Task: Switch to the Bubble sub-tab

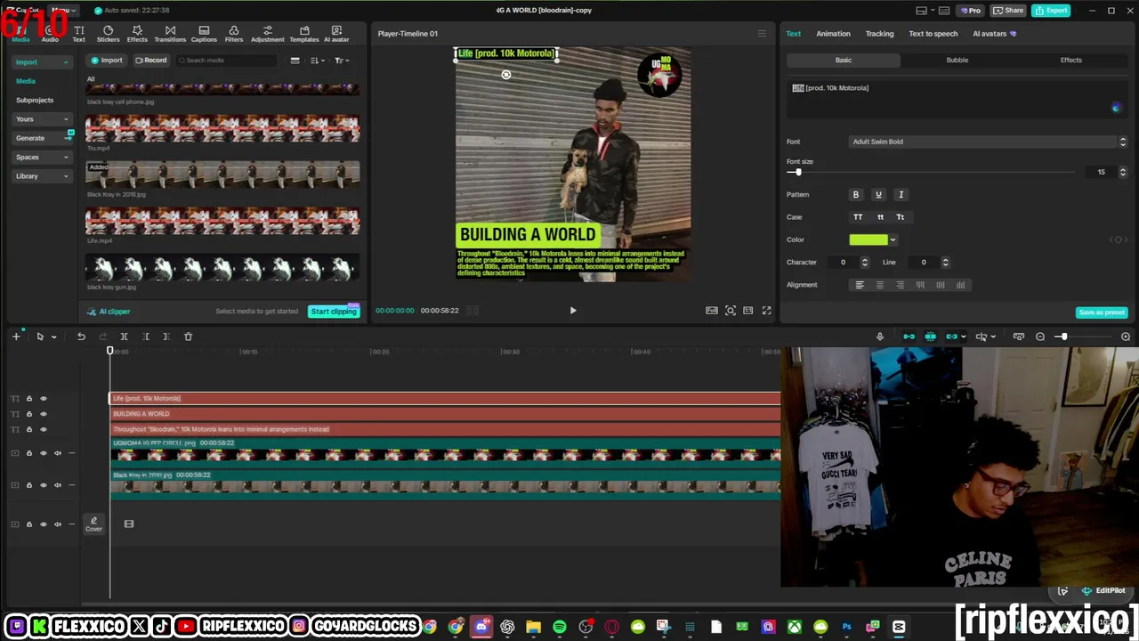Action: tap(957, 61)
